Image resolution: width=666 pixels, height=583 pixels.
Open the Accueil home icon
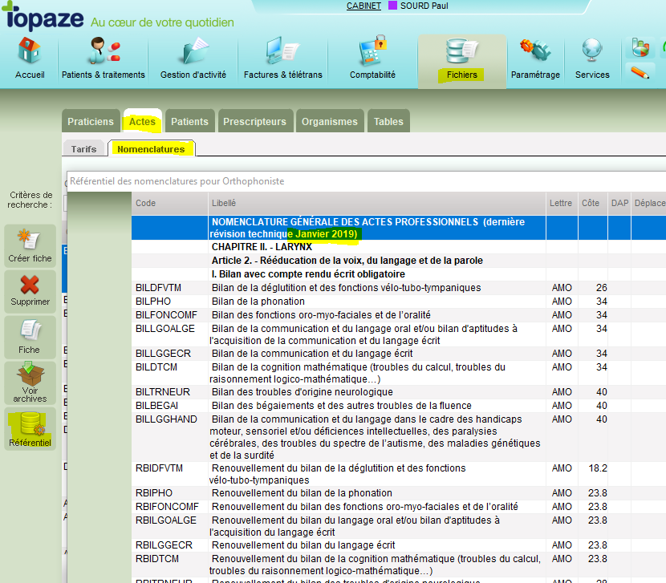click(x=30, y=51)
